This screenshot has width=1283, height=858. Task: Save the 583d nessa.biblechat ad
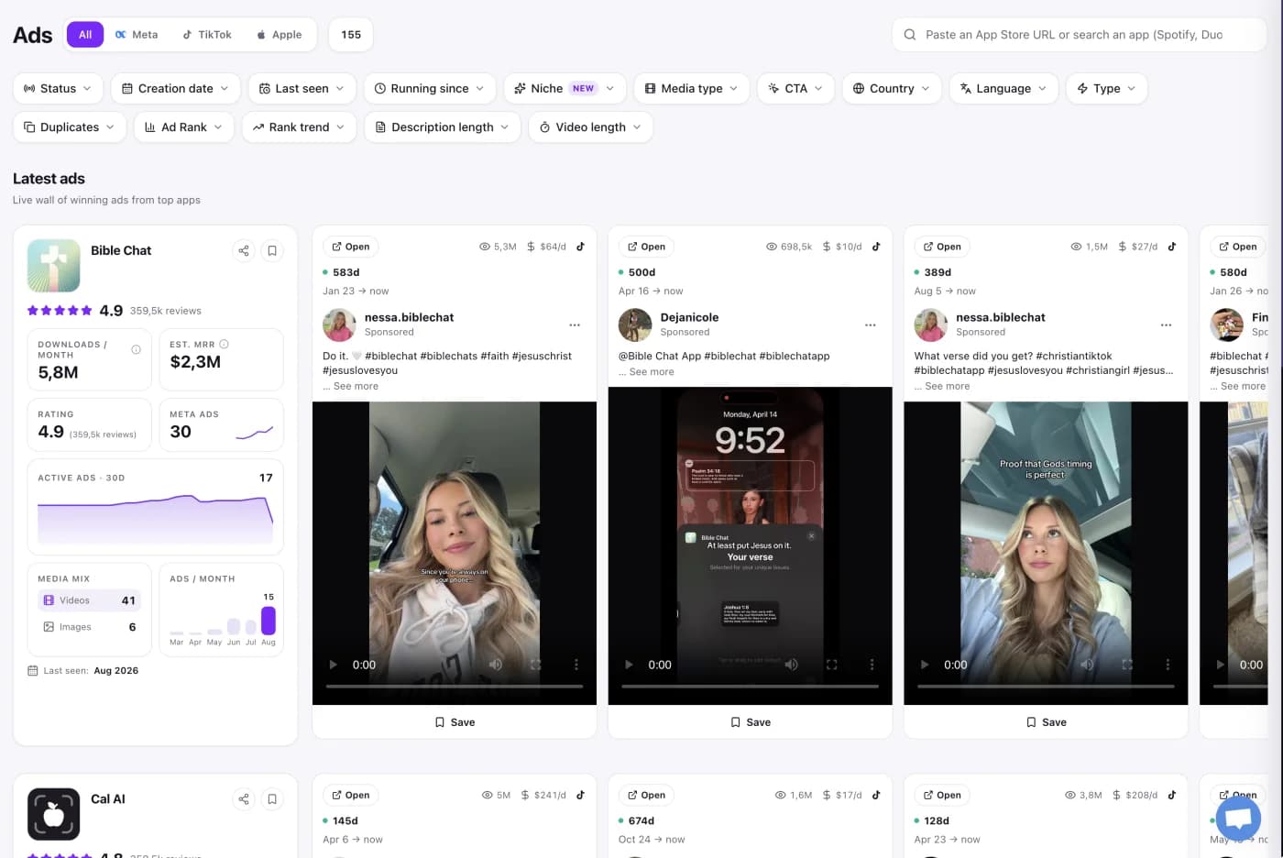pyautogui.click(x=455, y=722)
